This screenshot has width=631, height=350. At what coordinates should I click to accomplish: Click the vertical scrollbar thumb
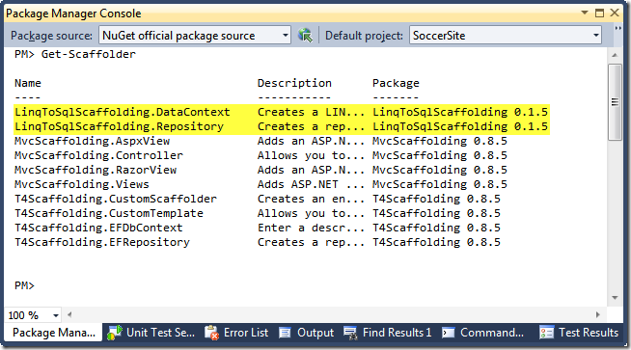pyautogui.click(x=615, y=102)
